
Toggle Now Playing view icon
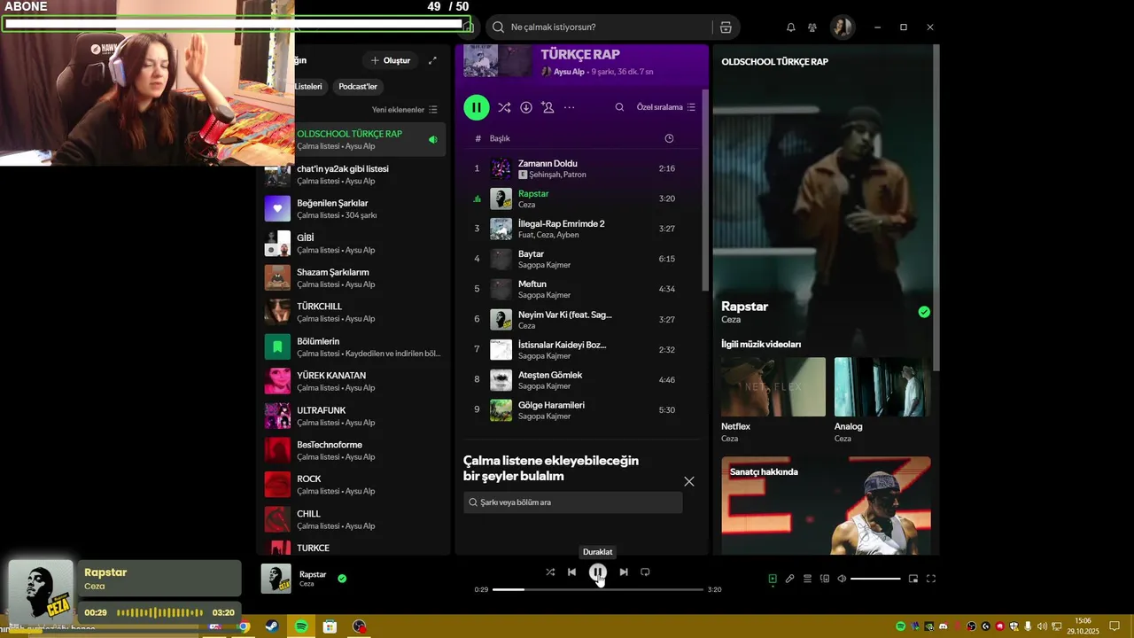(x=773, y=579)
